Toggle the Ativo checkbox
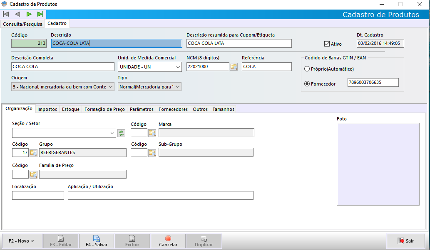The height and width of the screenshot is (250, 430). pyautogui.click(x=327, y=44)
